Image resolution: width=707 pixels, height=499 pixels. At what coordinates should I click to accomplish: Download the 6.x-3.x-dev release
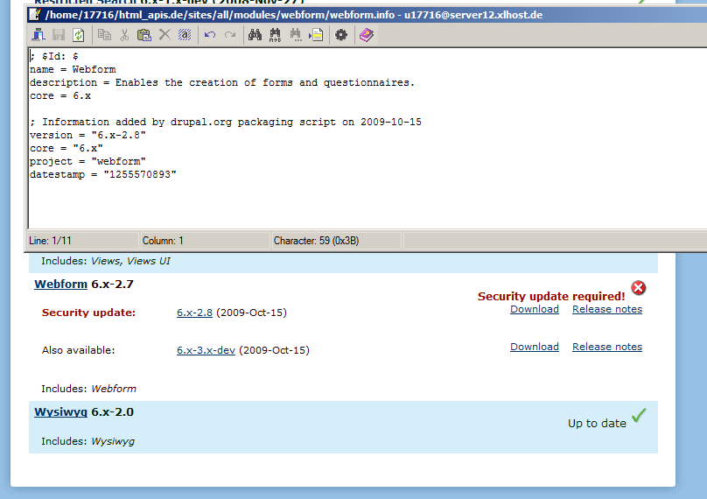point(535,347)
